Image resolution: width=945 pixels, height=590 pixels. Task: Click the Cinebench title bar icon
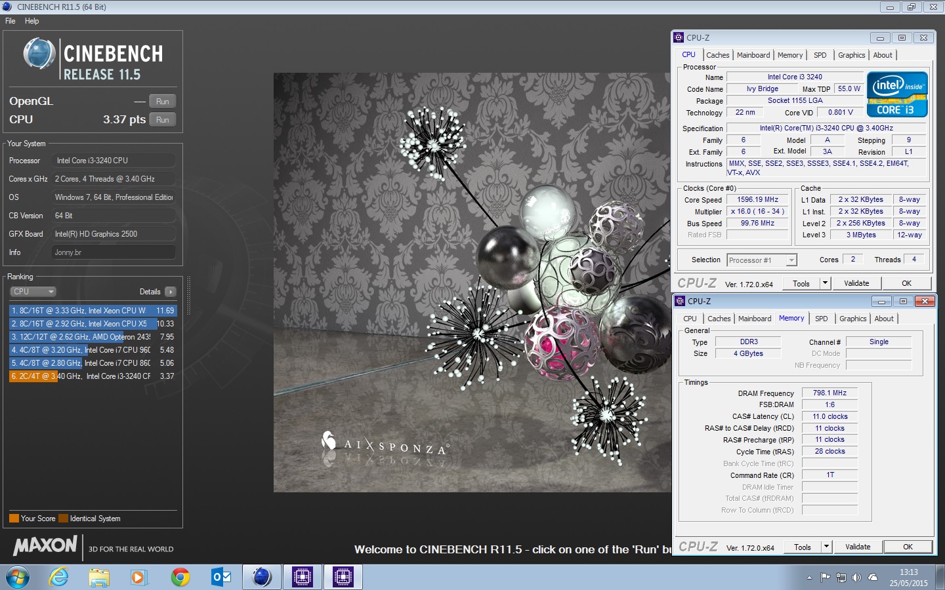[7, 7]
